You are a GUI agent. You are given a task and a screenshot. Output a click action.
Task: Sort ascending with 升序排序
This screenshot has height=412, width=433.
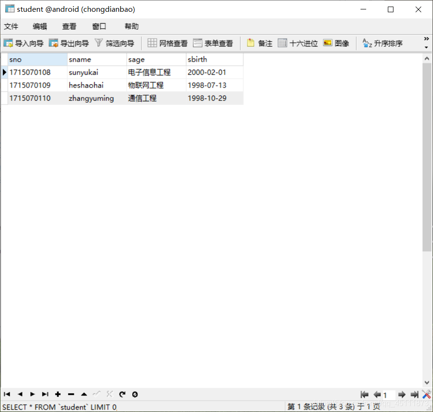coord(383,43)
